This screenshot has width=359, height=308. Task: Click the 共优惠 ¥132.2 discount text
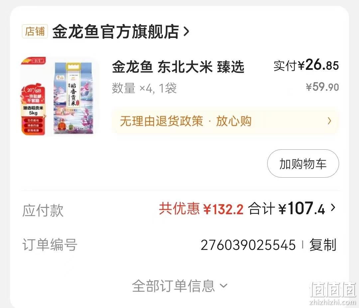point(201,209)
